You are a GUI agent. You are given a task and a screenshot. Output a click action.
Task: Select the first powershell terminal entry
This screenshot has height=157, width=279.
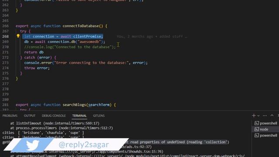coord(266,123)
